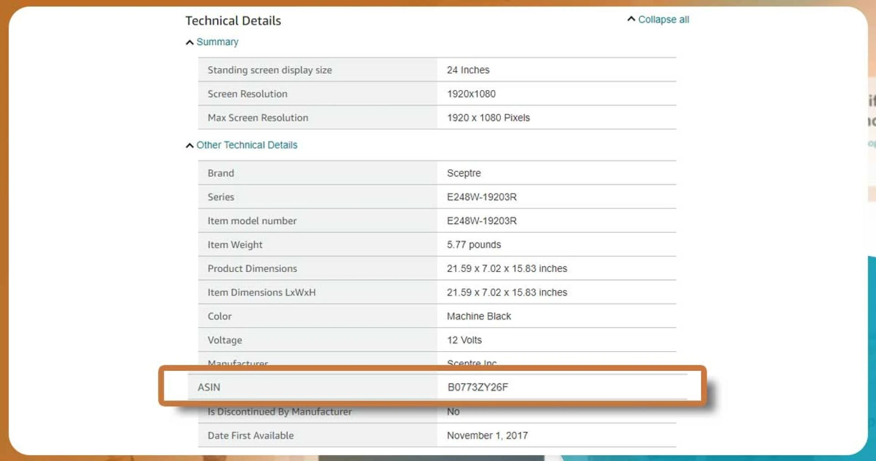Click the 'Max Screen Resolution' label
876x461 pixels.
258,118
